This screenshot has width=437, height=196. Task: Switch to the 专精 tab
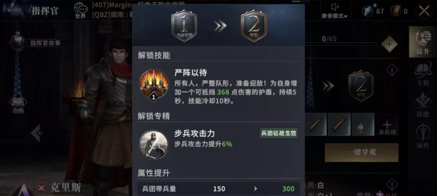[422, 74]
